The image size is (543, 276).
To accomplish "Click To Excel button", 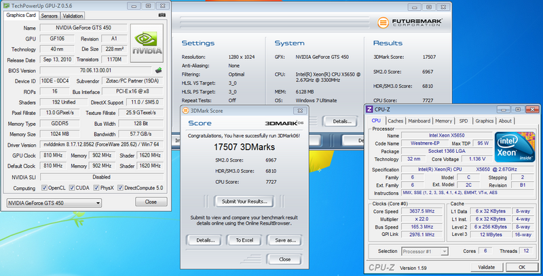I will (x=244, y=240).
